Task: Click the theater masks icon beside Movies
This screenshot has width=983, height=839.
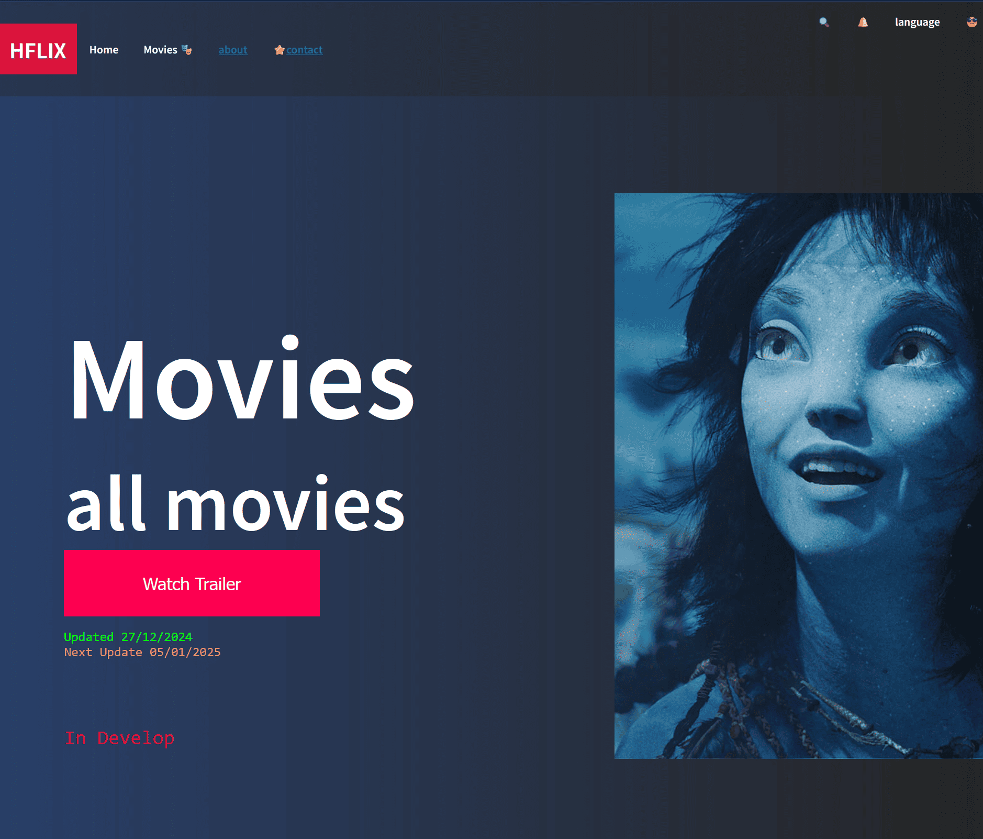Action: click(x=186, y=50)
